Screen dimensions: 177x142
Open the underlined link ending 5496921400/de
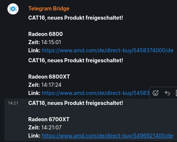click(107, 136)
